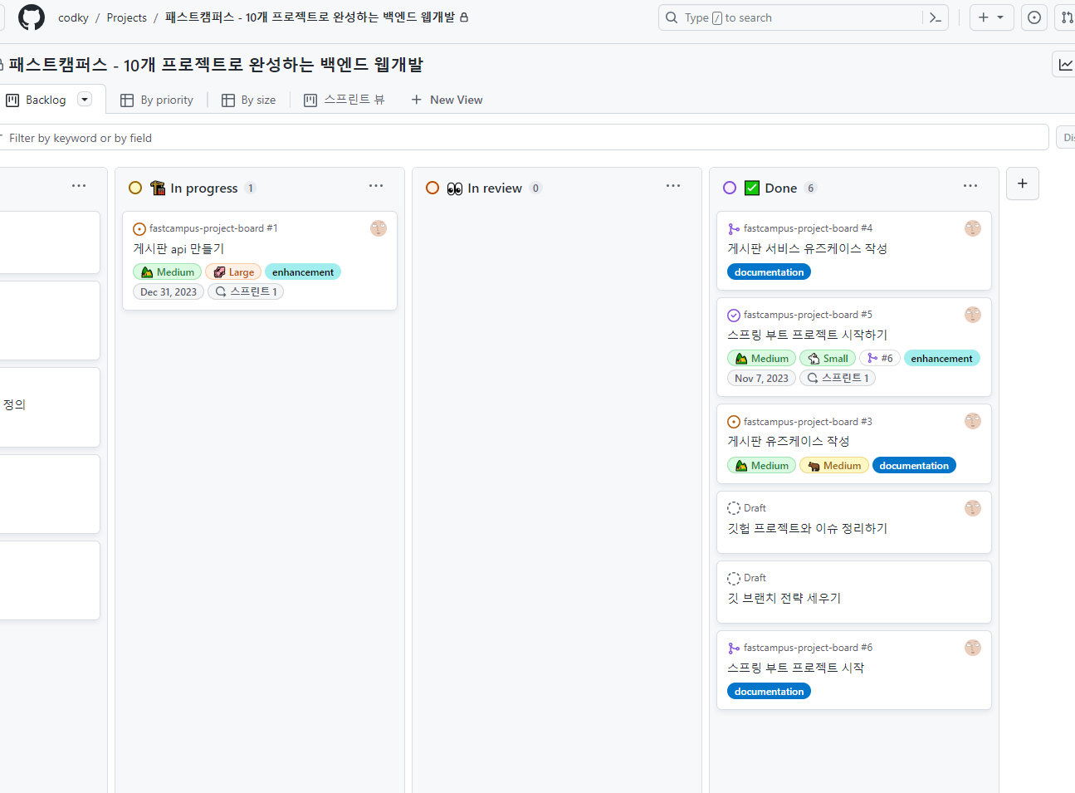Open the issues icon in top header
This screenshot has width=1075, height=793.
[x=1033, y=17]
